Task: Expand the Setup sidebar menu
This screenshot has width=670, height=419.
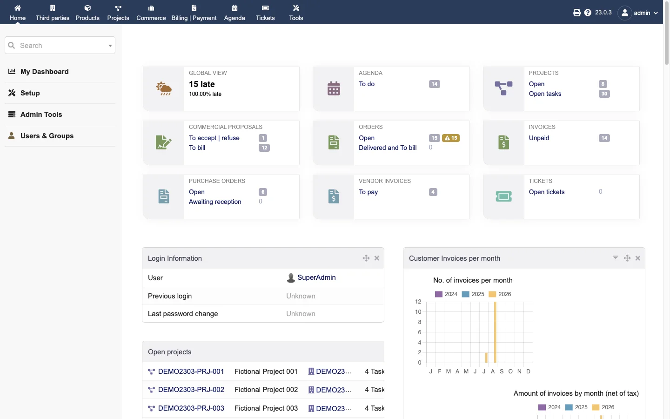Action: point(30,93)
